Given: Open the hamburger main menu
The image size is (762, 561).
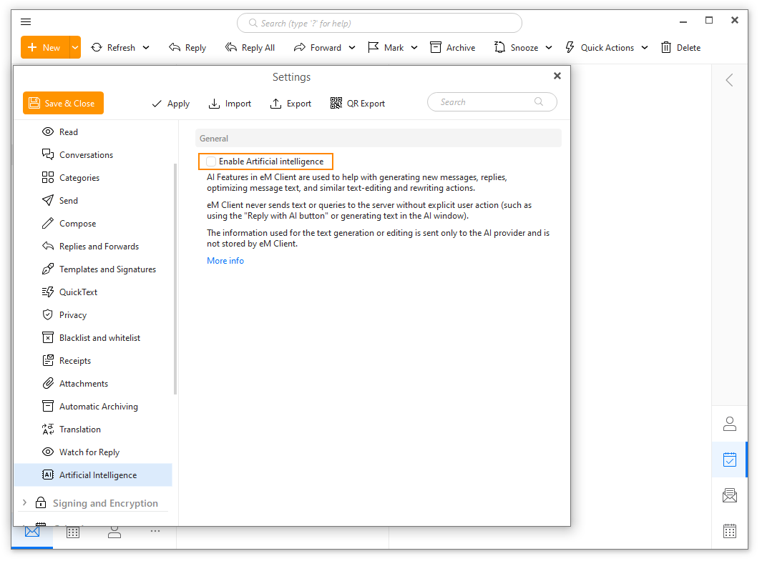Looking at the screenshot, I should pyautogui.click(x=26, y=22).
